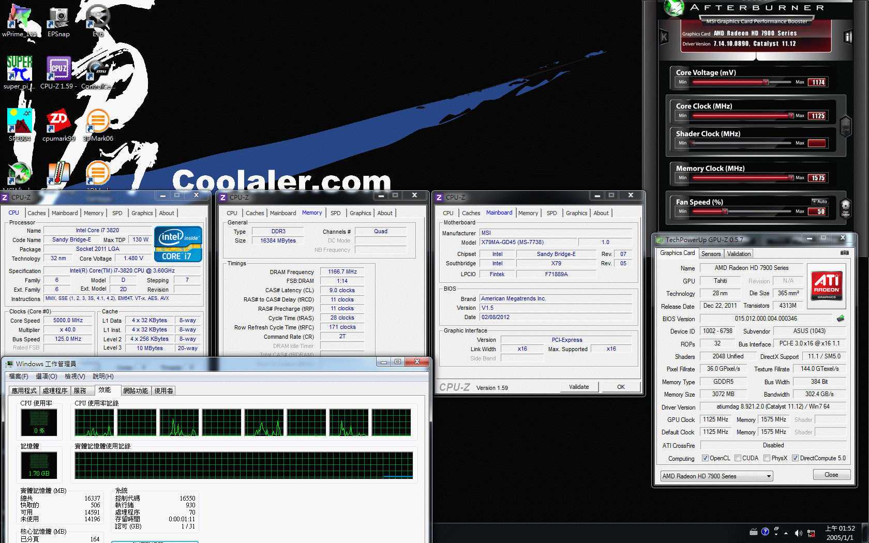This screenshot has width=869, height=543.
Task: Click the OK button in CPU-Z Mainboard window
Action: pos(621,387)
